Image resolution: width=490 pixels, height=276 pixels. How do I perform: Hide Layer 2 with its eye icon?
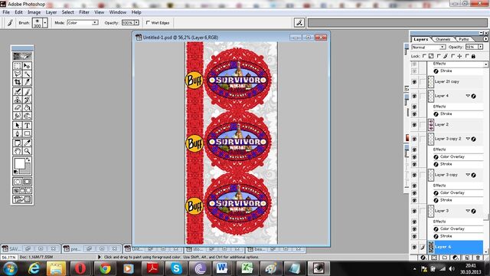pyautogui.click(x=414, y=124)
